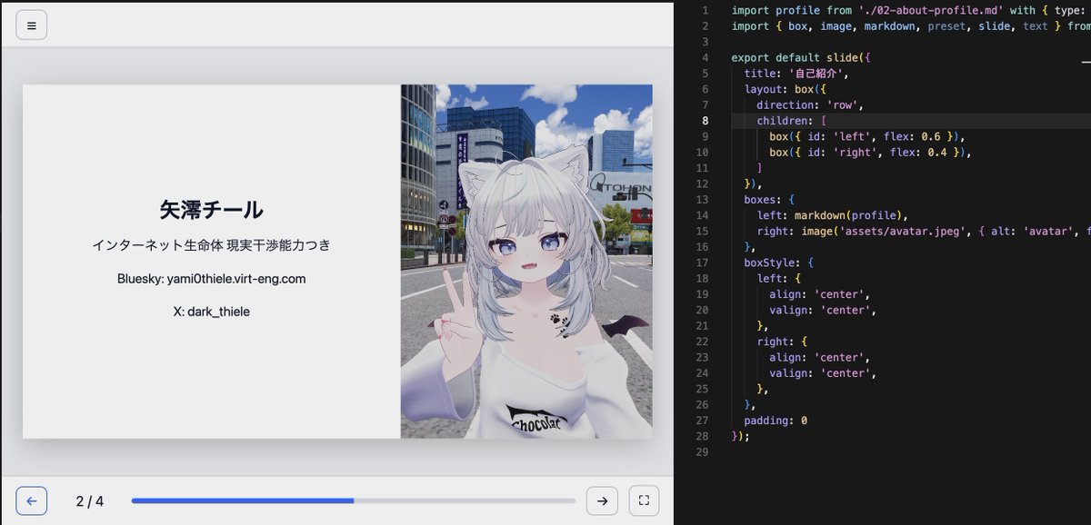1091x525 pixels.
Task: Click the box id 'left' flex 0.6 line
Action: (x=866, y=136)
